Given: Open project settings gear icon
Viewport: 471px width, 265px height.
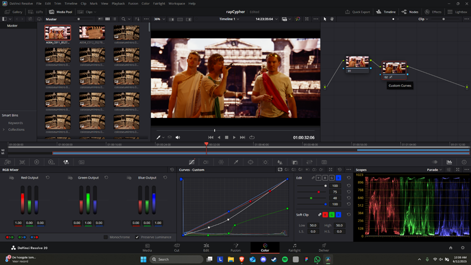Looking at the screenshot, I should (x=463, y=248).
